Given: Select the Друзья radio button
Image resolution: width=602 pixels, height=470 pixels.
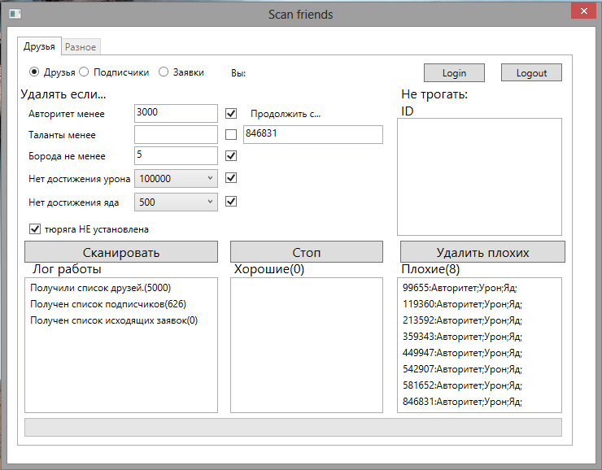Looking at the screenshot, I should coord(35,72).
